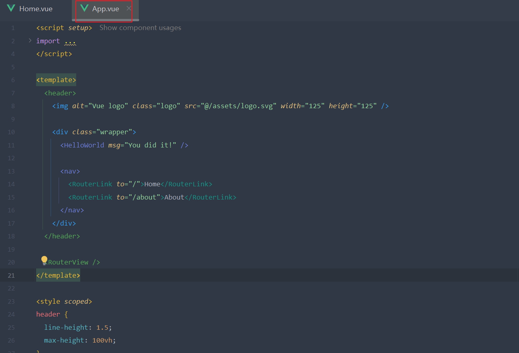Select the App.vue editor tab
The image size is (519, 353).
(105, 9)
